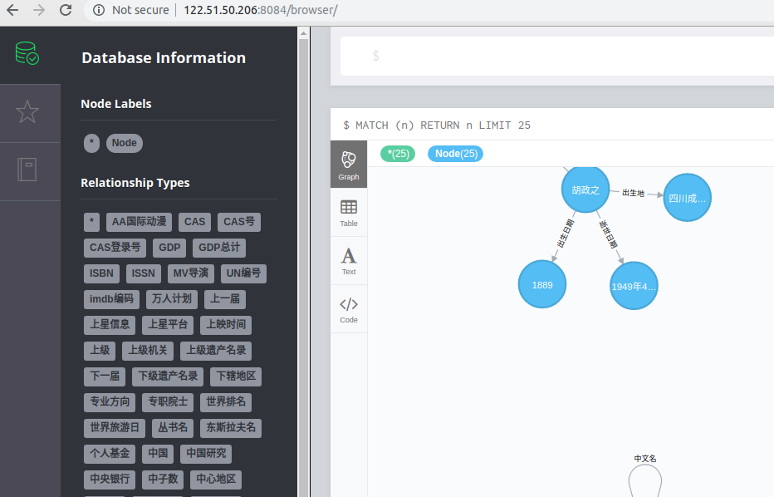The image size is (774, 497).
Task: Select the GDP总计 relationship type
Action: [219, 248]
